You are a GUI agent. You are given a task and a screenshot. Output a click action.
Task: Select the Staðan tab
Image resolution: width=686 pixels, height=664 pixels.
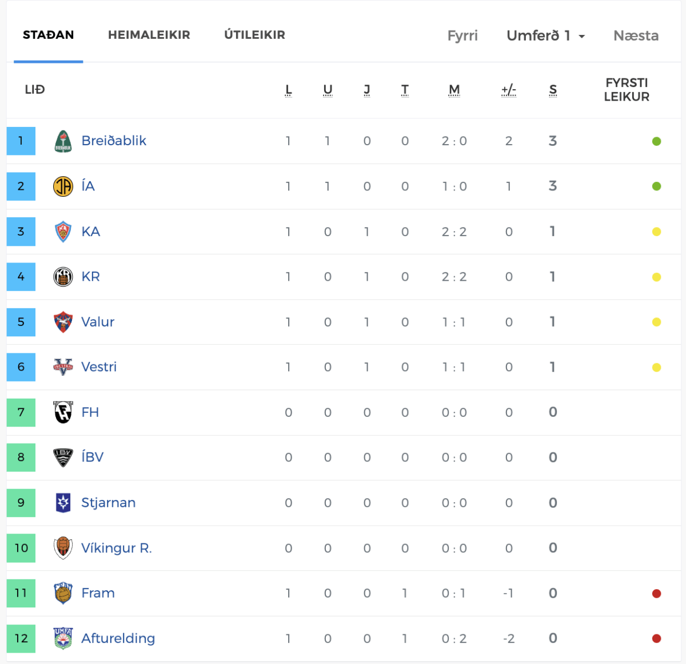point(49,35)
